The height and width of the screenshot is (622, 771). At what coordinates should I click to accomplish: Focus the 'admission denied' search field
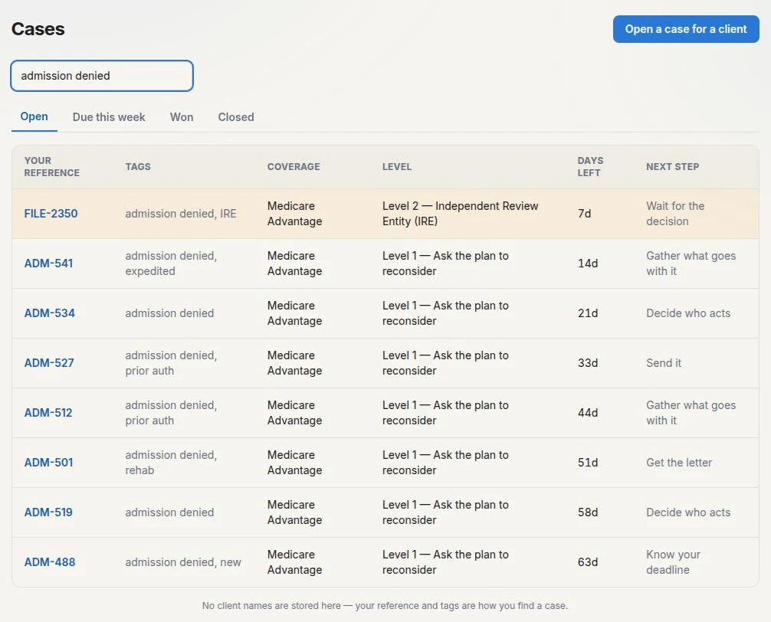point(102,76)
